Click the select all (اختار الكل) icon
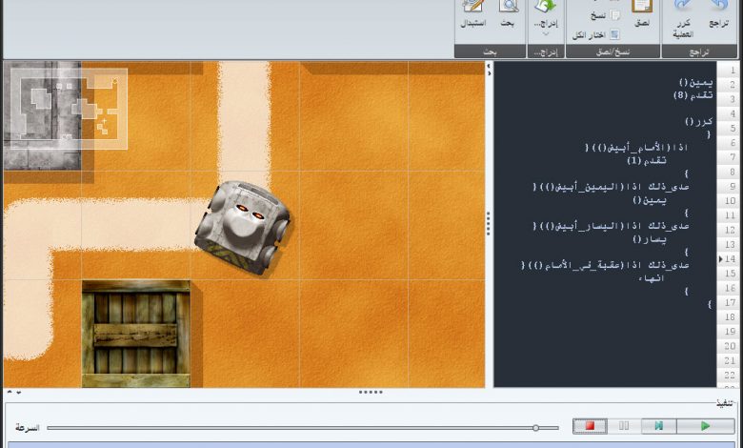The width and height of the screenshot is (743, 448). click(614, 34)
